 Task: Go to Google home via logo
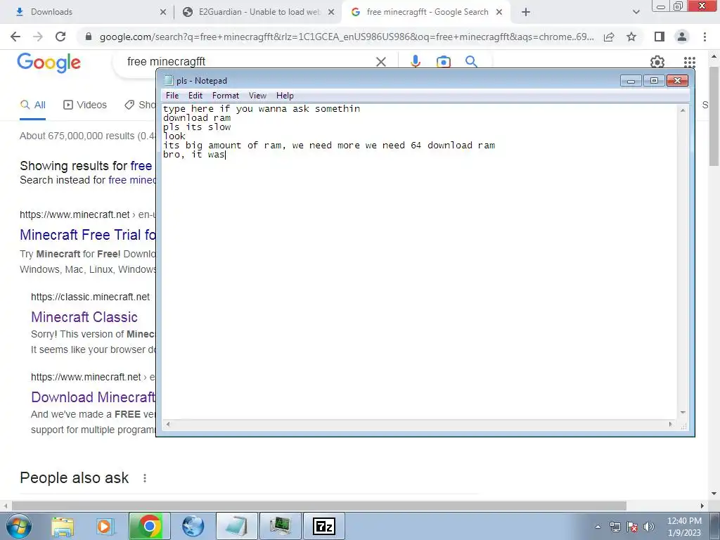pos(49,63)
